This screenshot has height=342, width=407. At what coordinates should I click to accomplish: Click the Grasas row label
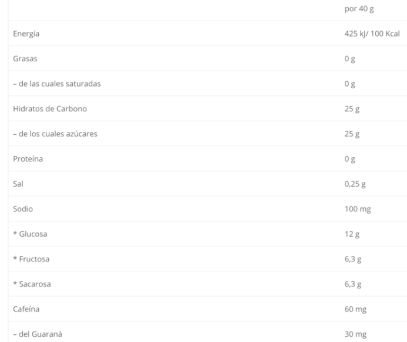(x=25, y=59)
